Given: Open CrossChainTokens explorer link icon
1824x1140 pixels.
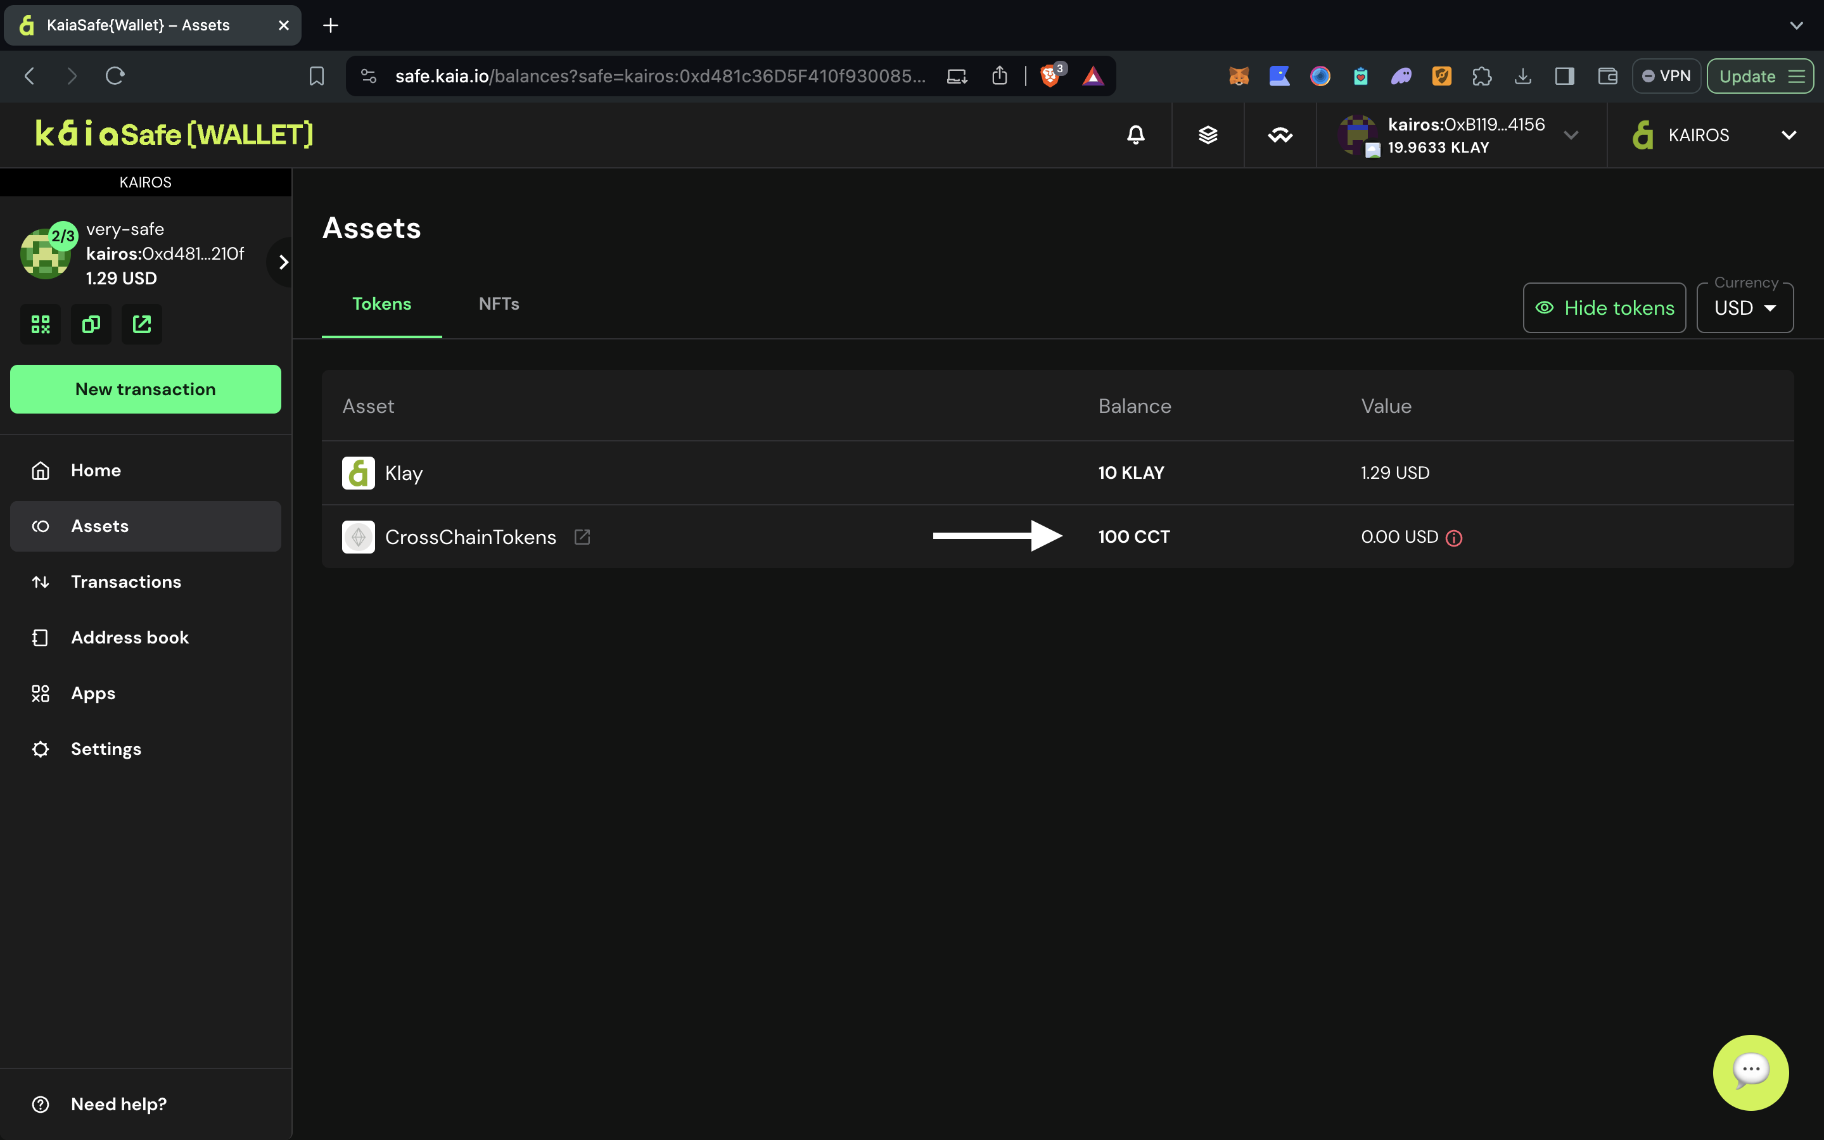Looking at the screenshot, I should pos(582,537).
